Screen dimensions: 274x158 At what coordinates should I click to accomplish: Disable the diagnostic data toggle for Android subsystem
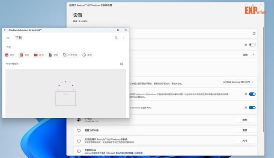(x=252, y=94)
